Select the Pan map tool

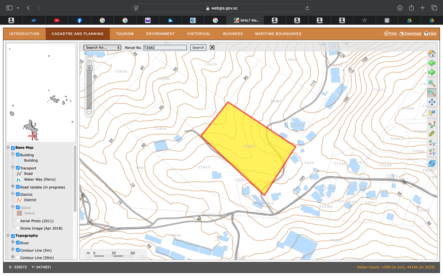(431, 102)
